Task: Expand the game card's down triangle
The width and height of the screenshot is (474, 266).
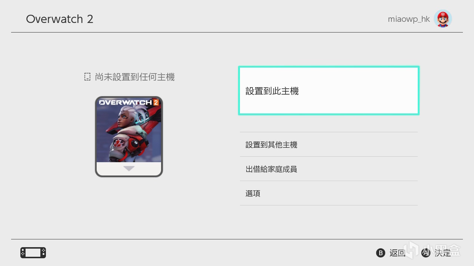Action: pyautogui.click(x=129, y=168)
